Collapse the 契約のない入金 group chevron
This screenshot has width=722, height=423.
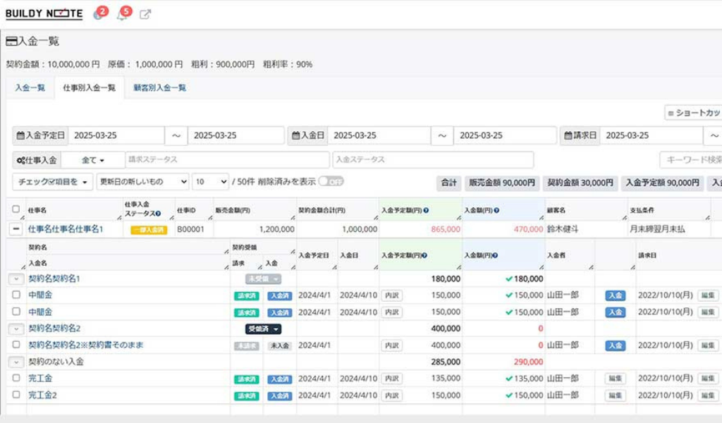pos(16,362)
